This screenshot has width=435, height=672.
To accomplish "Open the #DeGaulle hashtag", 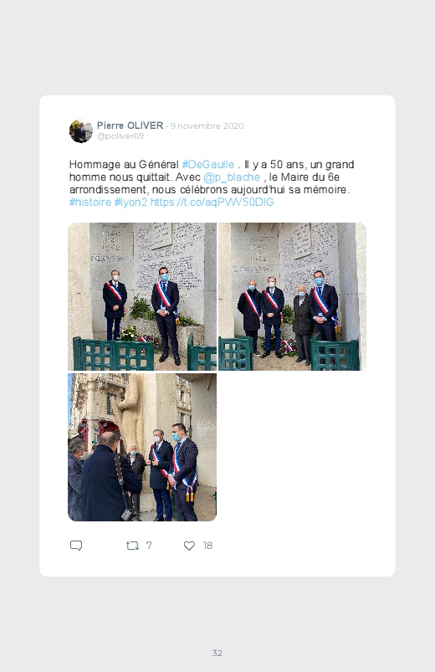I will [x=208, y=165].
